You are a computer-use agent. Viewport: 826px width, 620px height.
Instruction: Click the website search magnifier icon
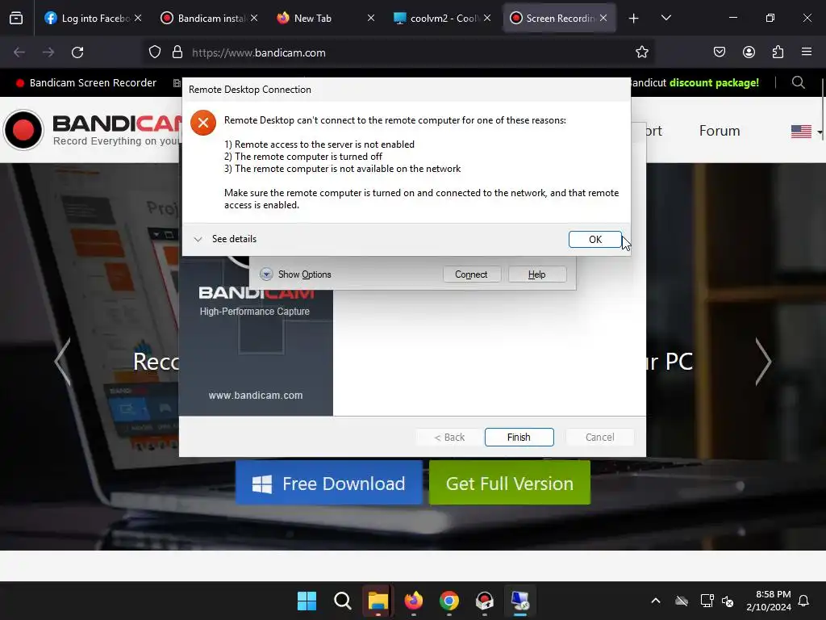798,83
